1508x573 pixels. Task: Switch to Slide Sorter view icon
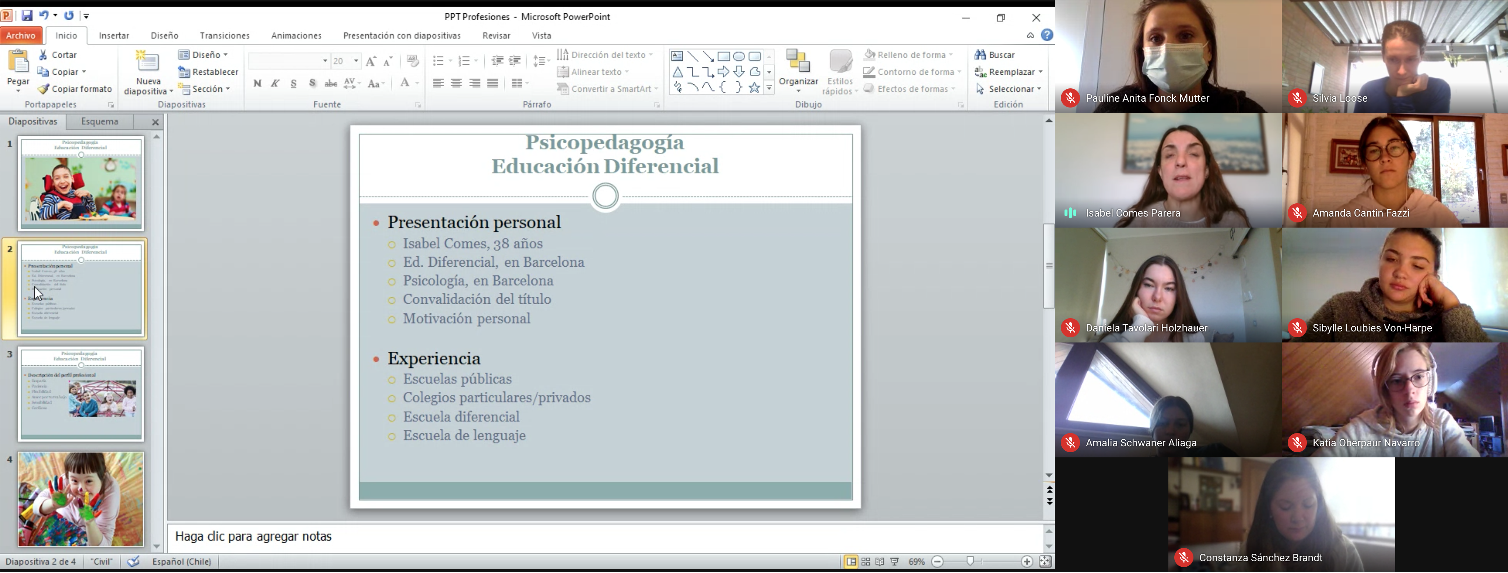[866, 562]
